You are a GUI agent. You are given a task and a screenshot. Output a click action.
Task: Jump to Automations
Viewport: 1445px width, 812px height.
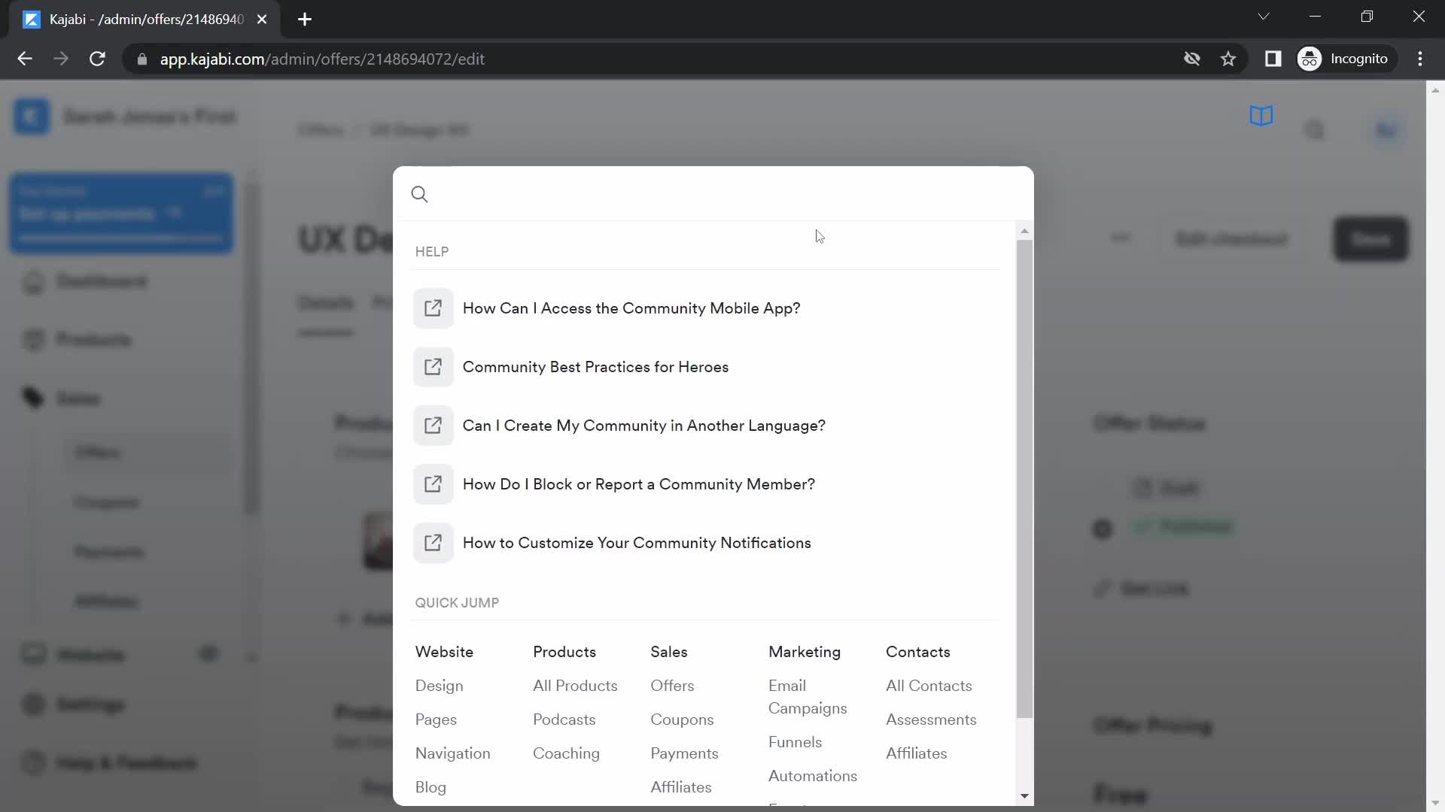(813, 776)
